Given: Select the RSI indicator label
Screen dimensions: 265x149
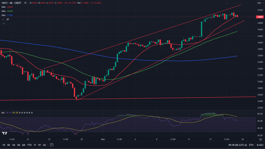Looking at the screenshot, I should click(3, 113).
